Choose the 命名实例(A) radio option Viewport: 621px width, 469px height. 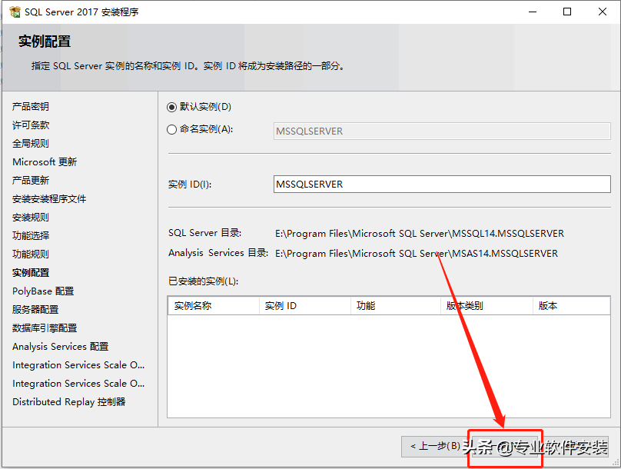click(x=172, y=130)
